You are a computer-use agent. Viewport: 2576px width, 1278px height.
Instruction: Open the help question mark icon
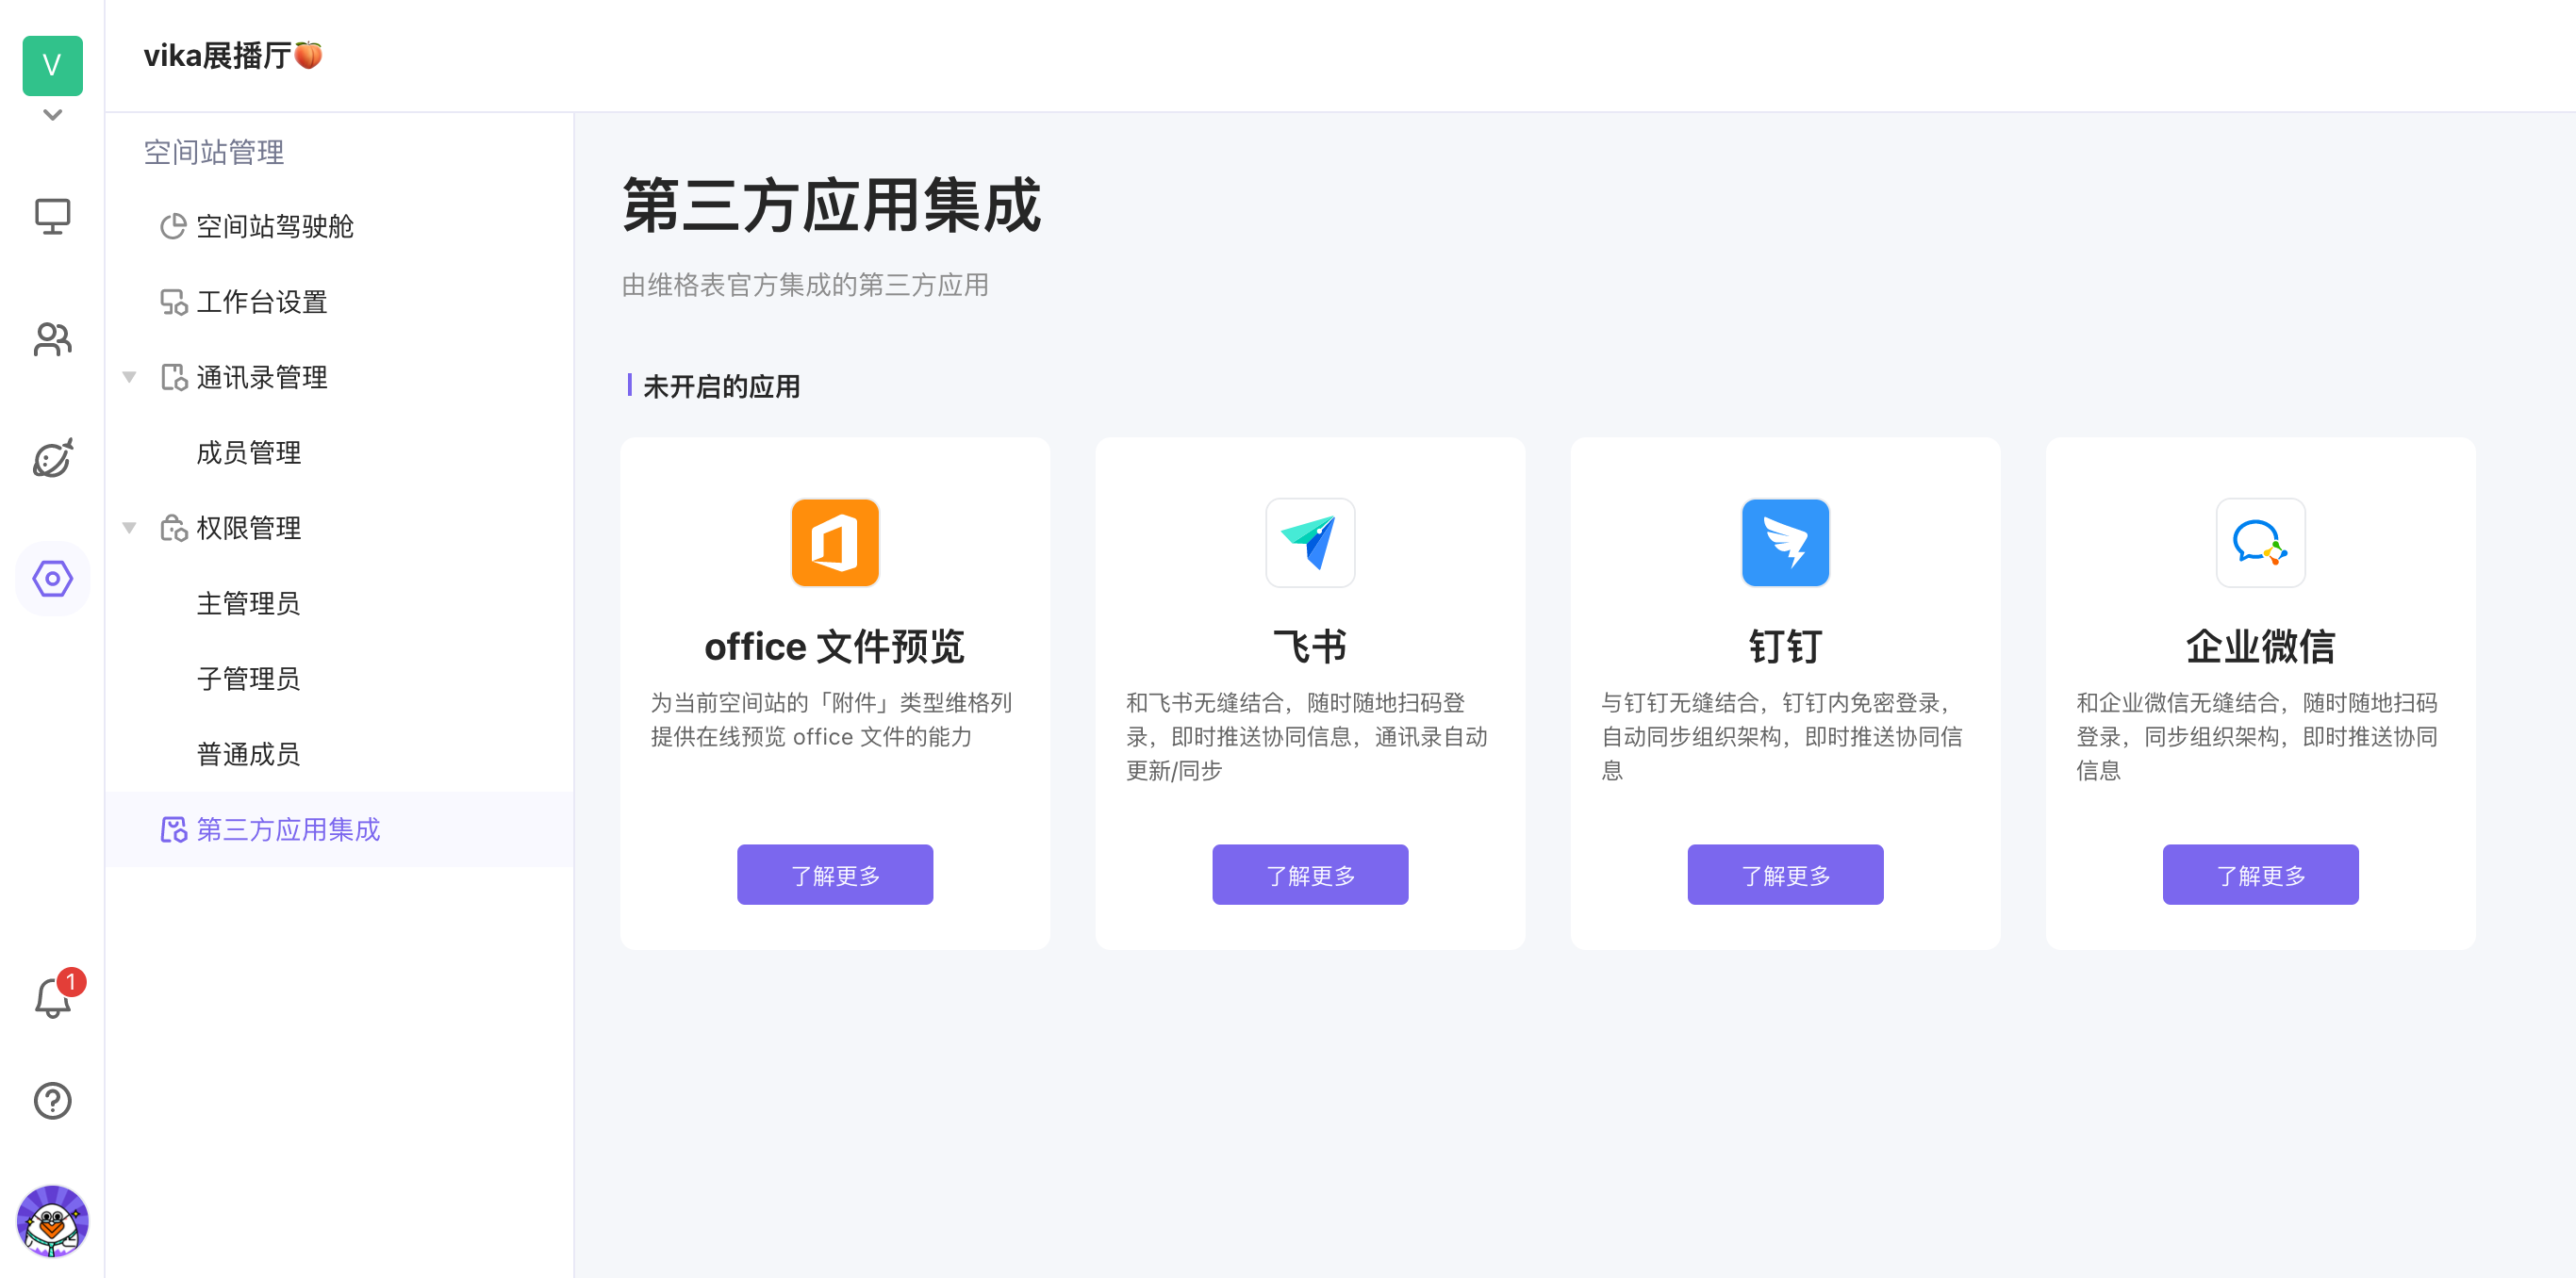pyautogui.click(x=52, y=1100)
